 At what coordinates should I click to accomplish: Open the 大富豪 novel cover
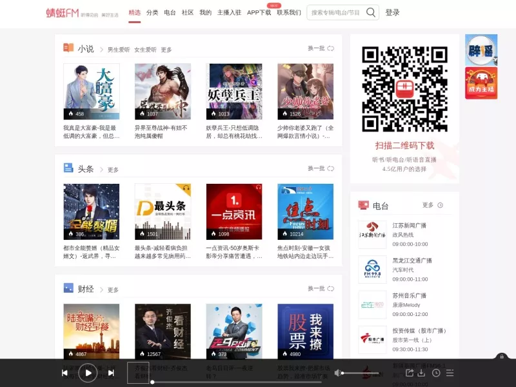click(92, 92)
